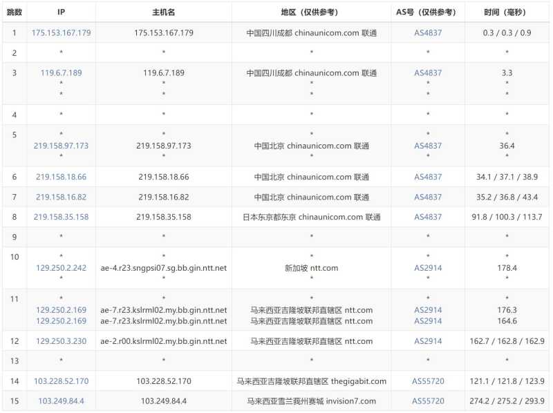This screenshot has width=553, height=413.
Task: Click AS55720 on the thegigabit.com row
Action: coord(428,381)
